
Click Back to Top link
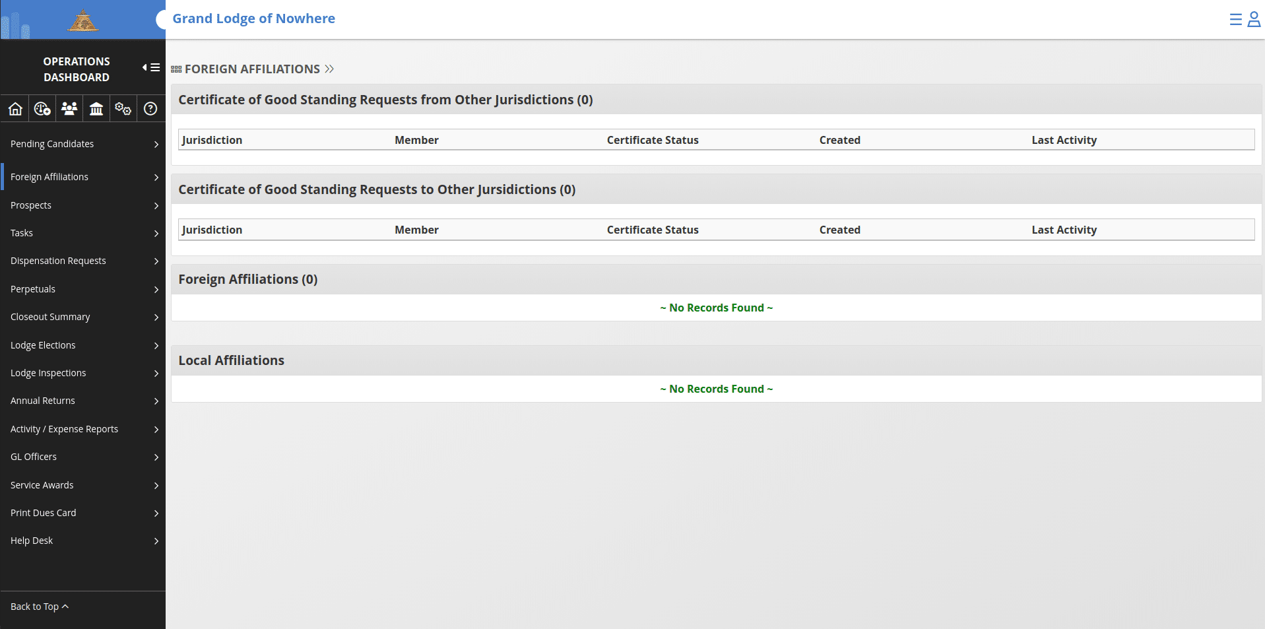point(40,607)
